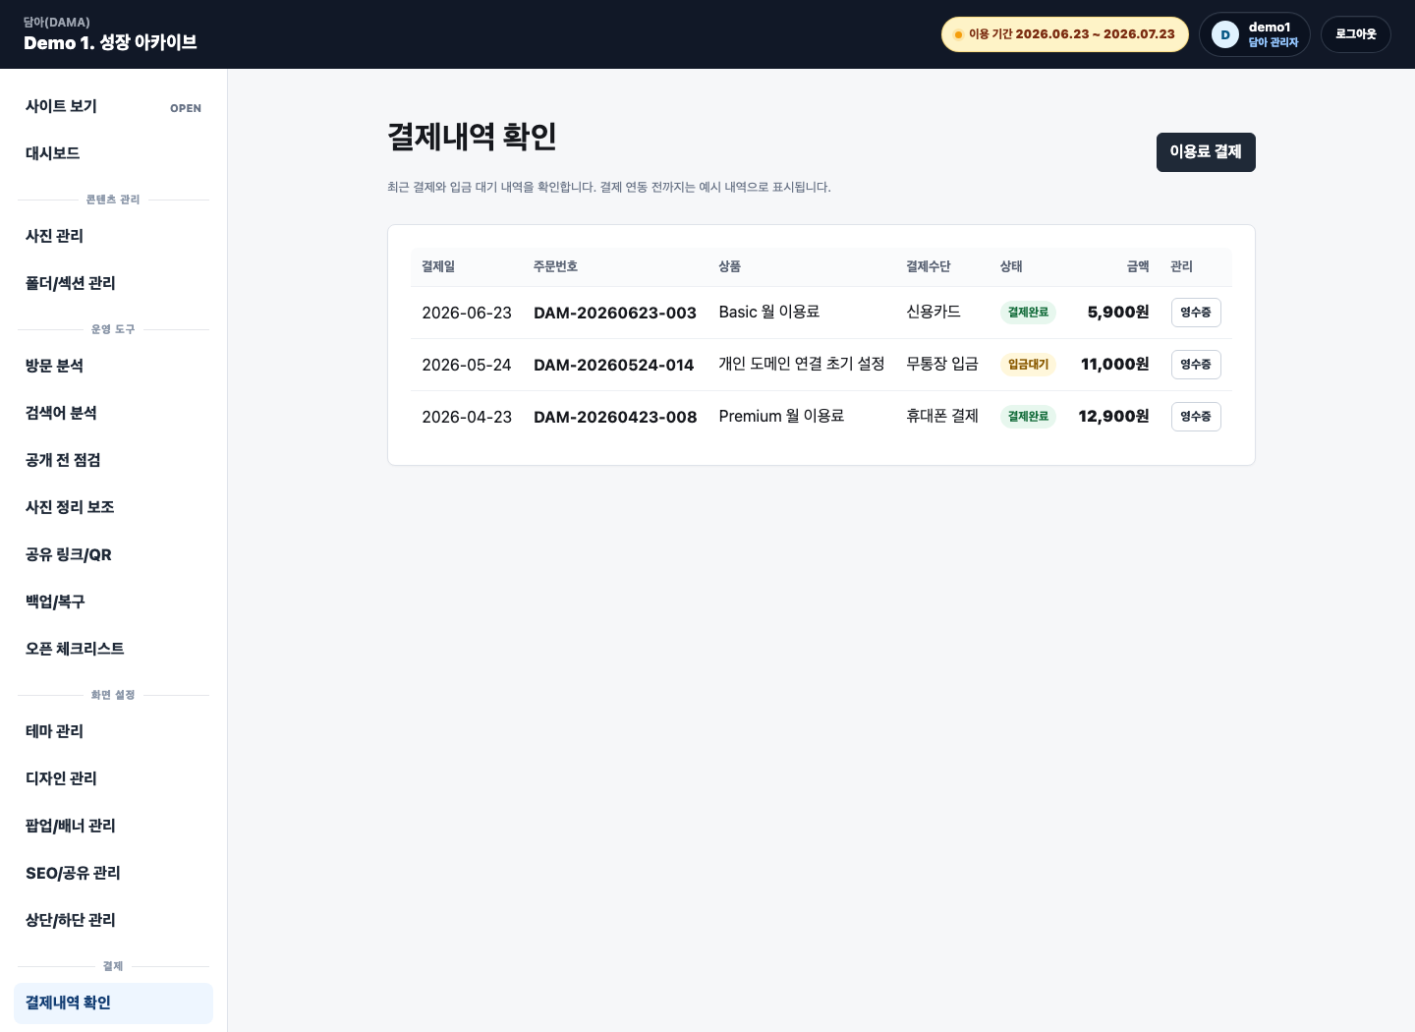Click the date 2026-06-23 cell
Viewport: 1415px width, 1032px height.
(467, 313)
